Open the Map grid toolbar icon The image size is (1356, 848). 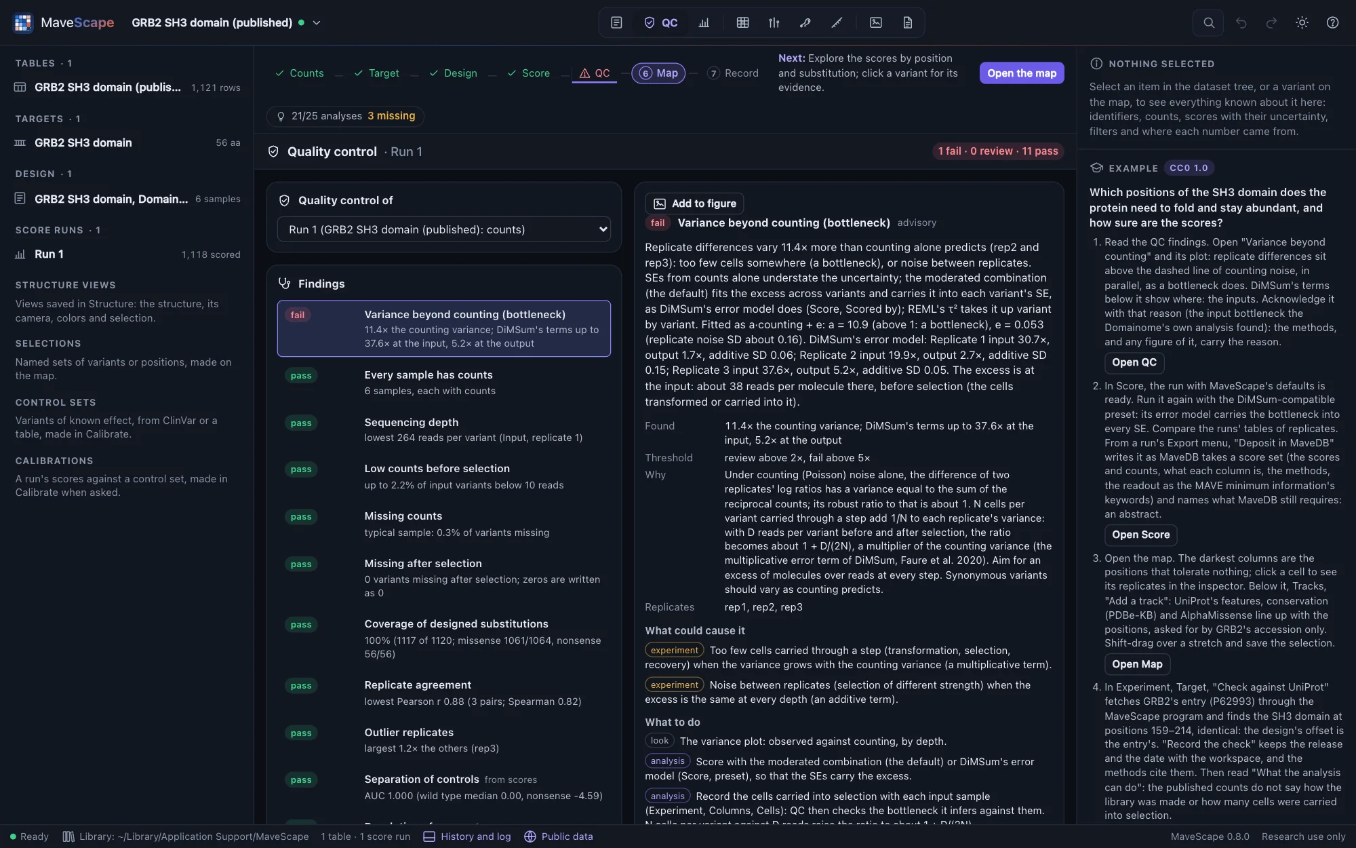pyautogui.click(x=742, y=22)
